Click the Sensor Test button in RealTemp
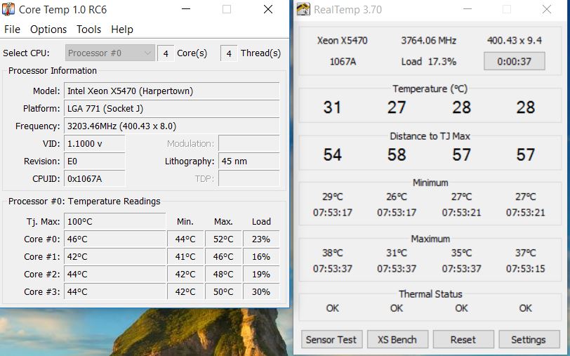The image size is (570, 356). (x=331, y=340)
